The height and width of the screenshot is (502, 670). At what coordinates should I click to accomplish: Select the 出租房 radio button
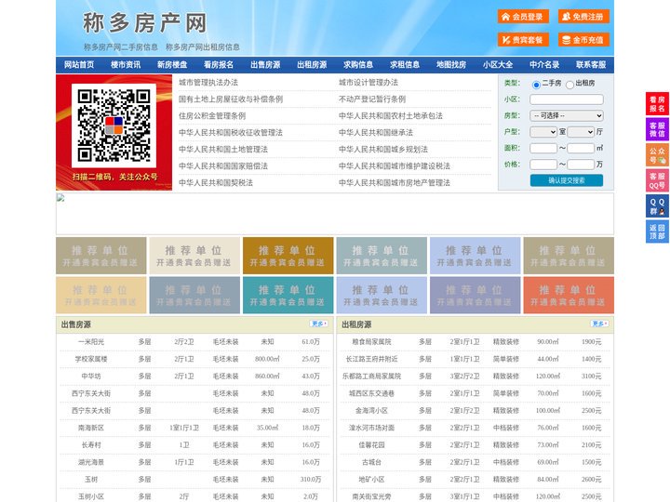569,85
